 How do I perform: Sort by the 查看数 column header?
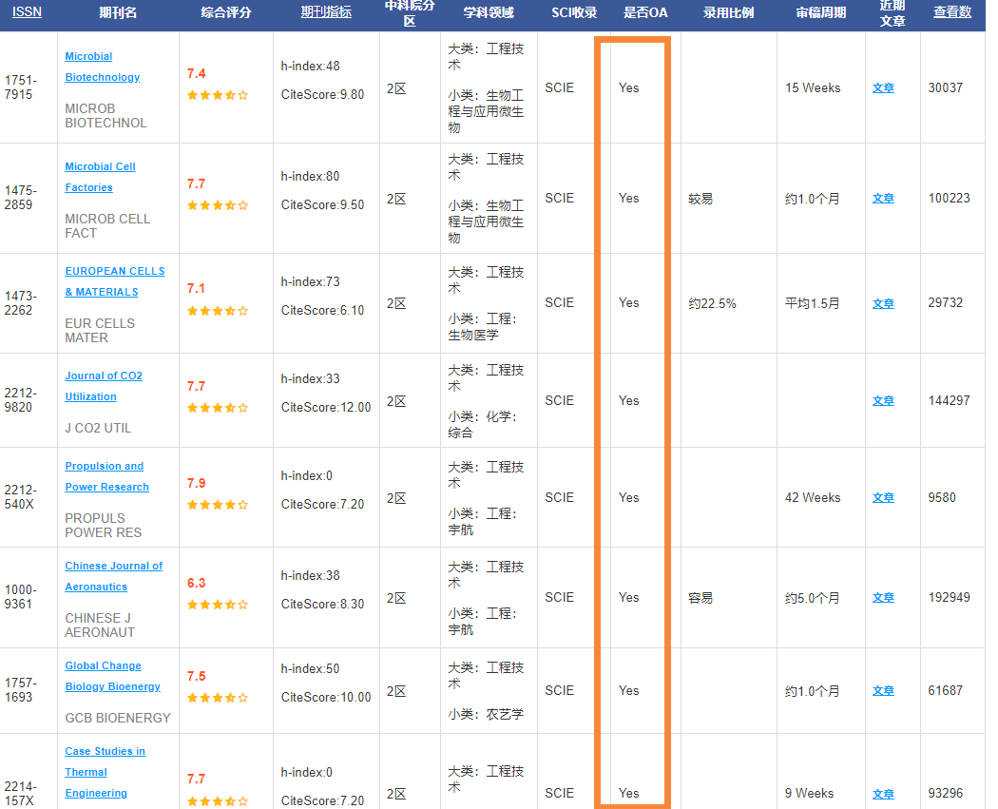951,12
